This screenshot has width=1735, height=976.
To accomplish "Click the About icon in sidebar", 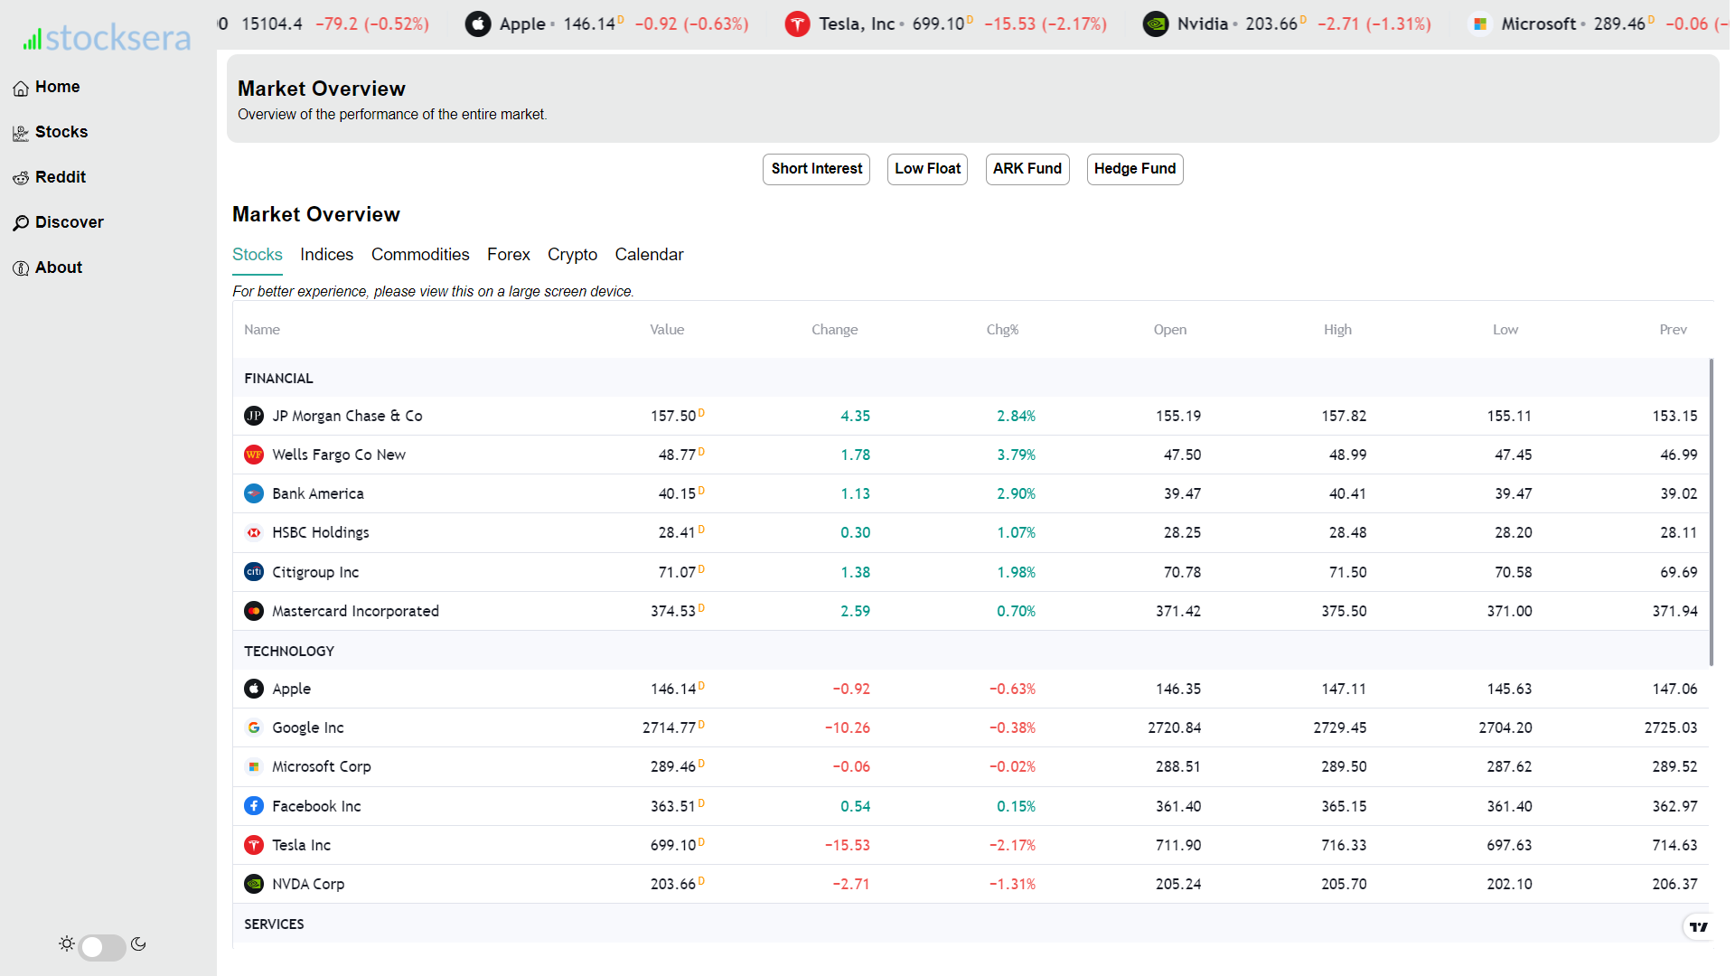I will point(21,268).
